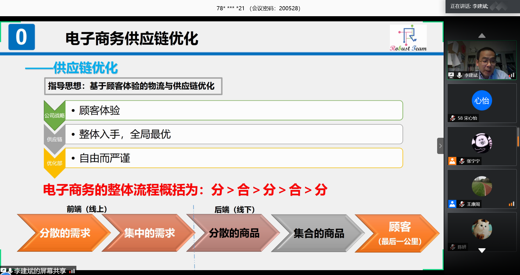
Task: Click the microphone icon beside 李建斌's name
Action: 459,75
